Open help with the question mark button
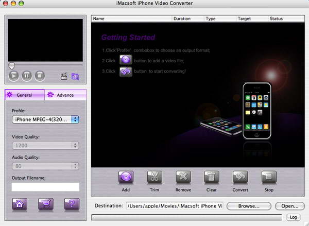Image resolution: width=309 pixels, height=226 pixels. point(72,204)
